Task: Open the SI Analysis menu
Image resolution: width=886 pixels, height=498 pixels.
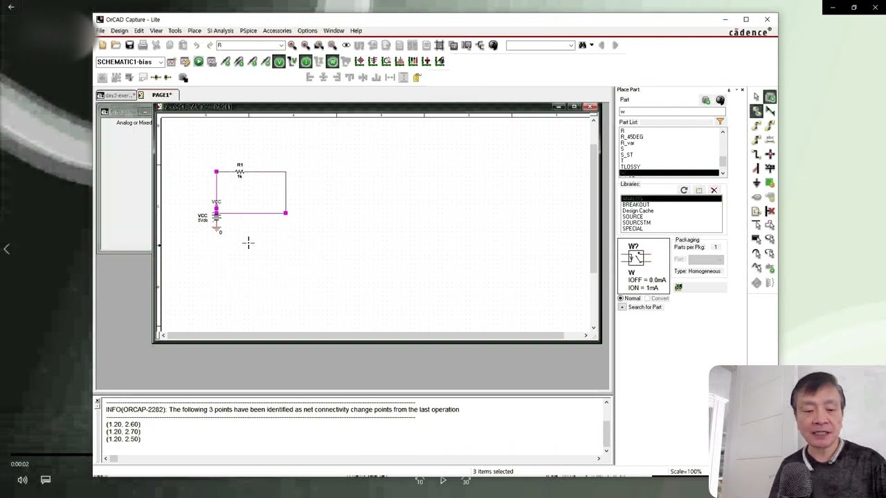Action: coord(220,30)
